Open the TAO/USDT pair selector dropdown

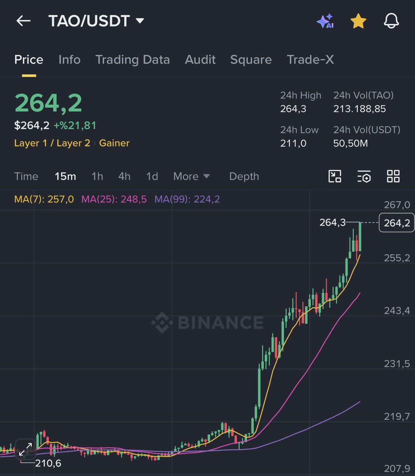pos(96,21)
